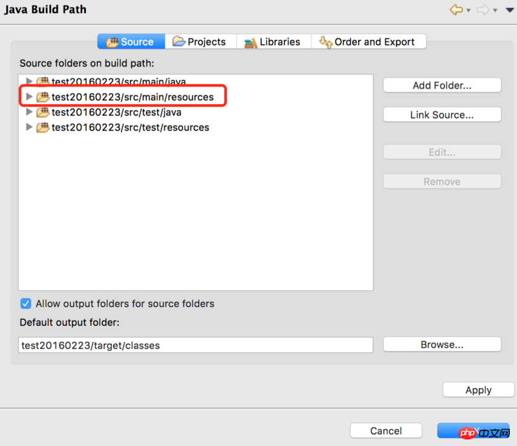The width and height of the screenshot is (517, 446).
Task: Open the view menu triangle at top right
Action: [509, 10]
